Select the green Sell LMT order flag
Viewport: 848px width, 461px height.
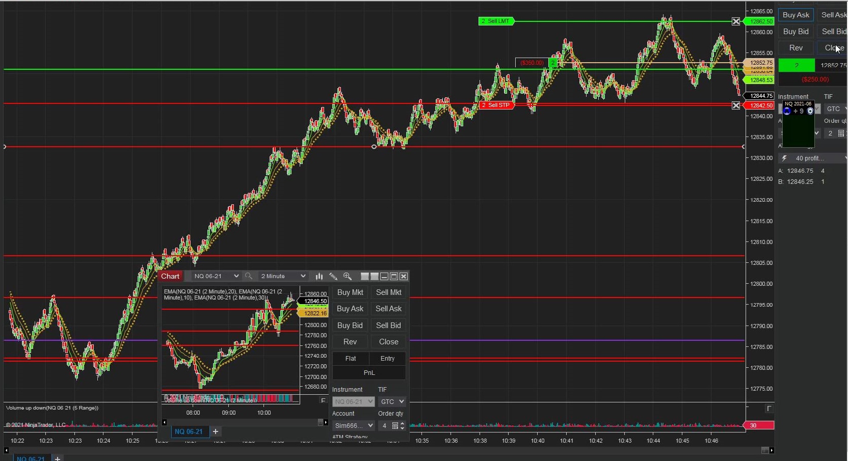(497, 21)
